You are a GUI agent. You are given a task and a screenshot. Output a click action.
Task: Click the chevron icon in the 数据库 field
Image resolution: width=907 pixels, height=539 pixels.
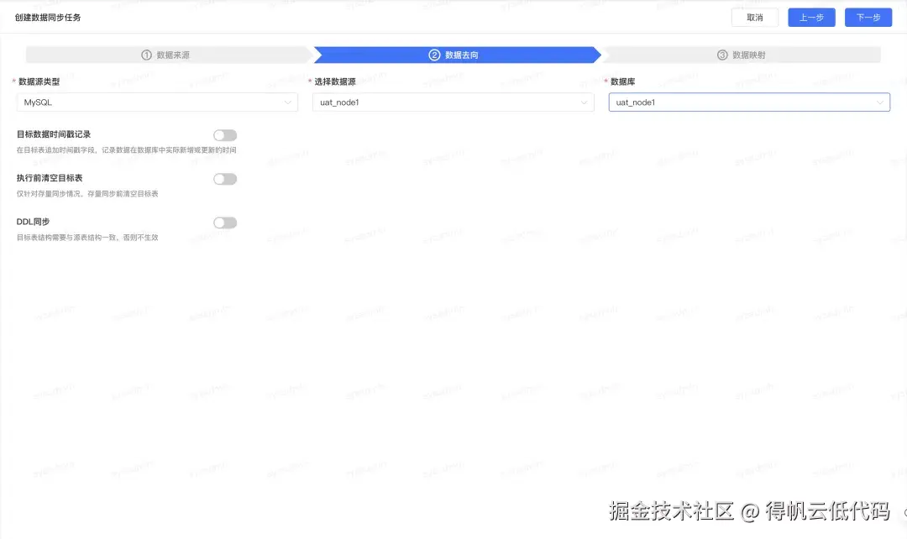pos(881,102)
